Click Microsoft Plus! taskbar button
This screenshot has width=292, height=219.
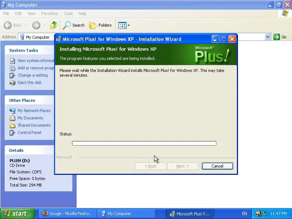point(190,214)
